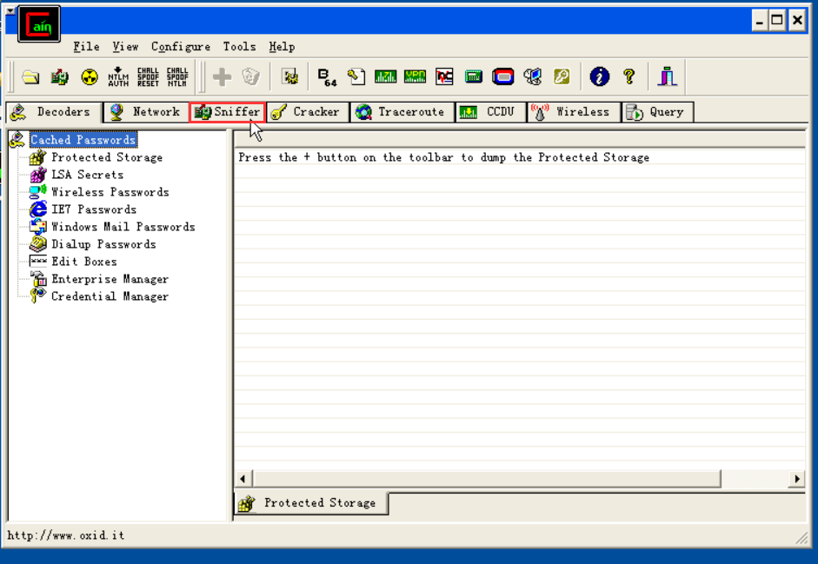818x564 pixels.
Task: Click the horizontal scrollbar right arrow
Action: pos(796,479)
